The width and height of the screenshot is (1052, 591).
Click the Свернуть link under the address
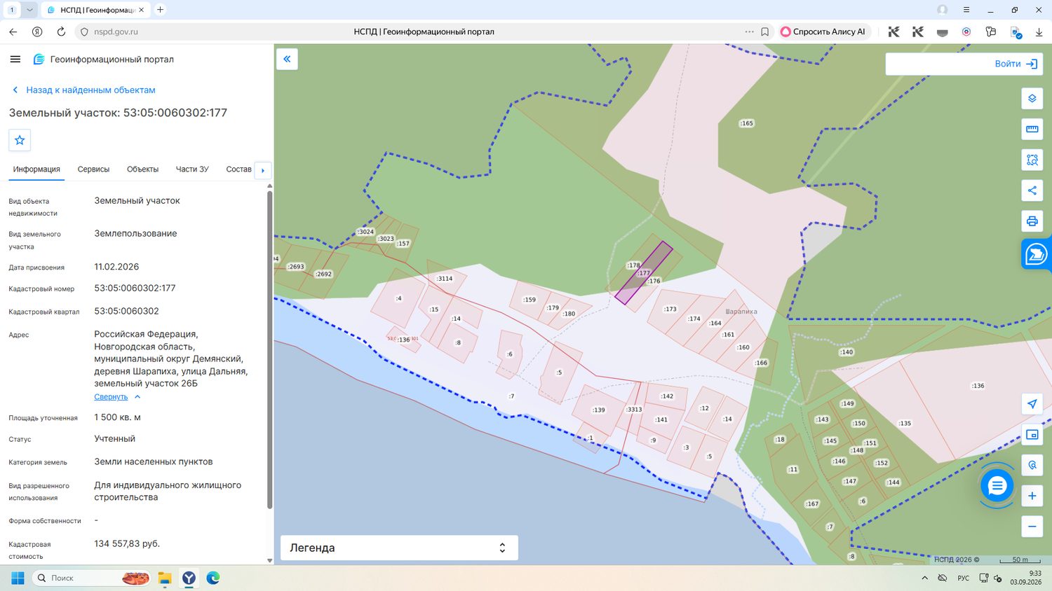point(111,397)
